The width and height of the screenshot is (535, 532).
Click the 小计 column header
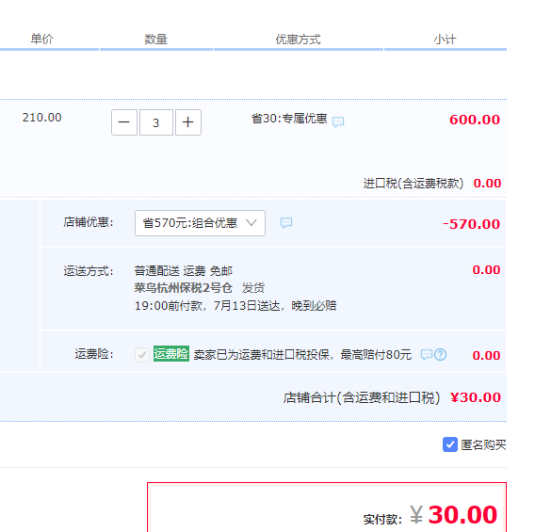coord(445,40)
